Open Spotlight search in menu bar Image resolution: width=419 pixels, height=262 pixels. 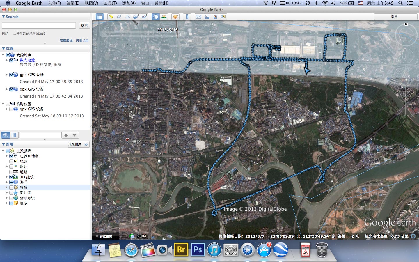point(400,3)
